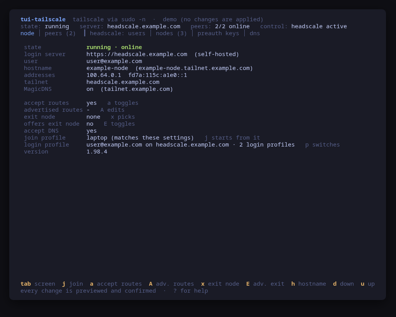Click the 'advertised routes' label
This screenshot has height=317, width=396.
(x=53, y=110)
